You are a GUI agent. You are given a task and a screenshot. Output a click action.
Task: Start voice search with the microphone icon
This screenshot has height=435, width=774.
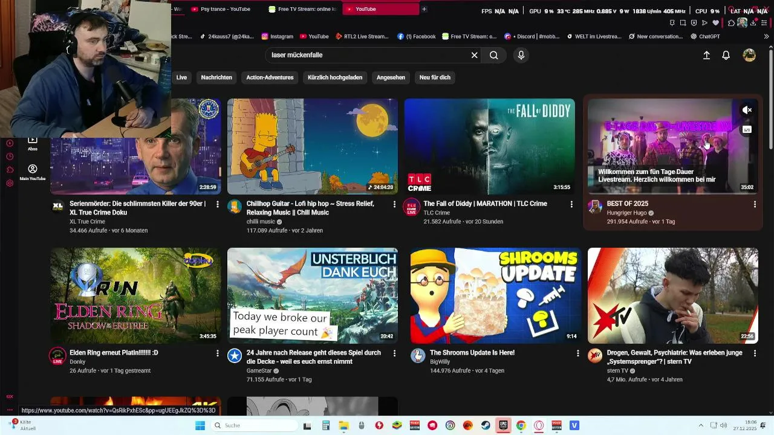521,55
